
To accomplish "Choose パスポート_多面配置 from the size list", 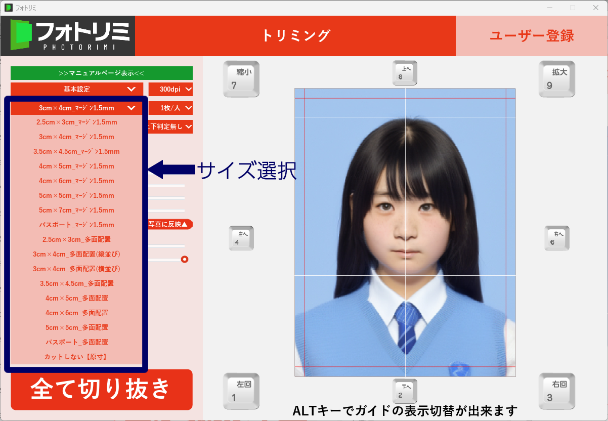I will pos(76,342).
